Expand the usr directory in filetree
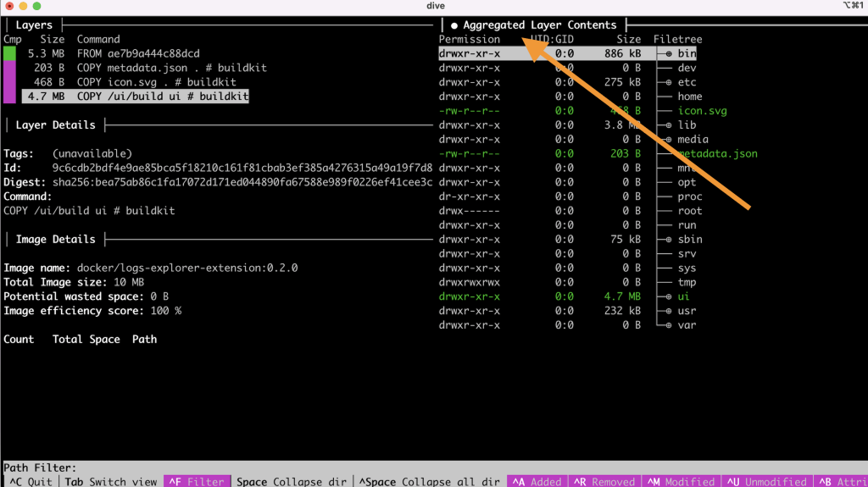 point(669,311)
